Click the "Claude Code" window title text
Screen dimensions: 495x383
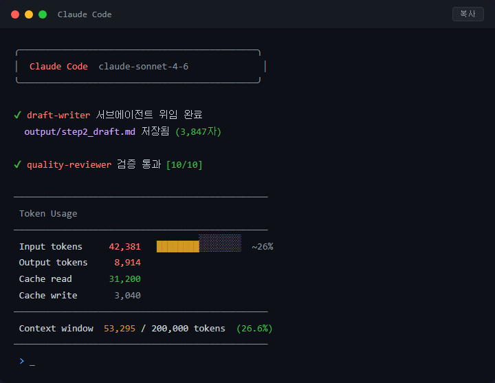(x=85, y=14)
